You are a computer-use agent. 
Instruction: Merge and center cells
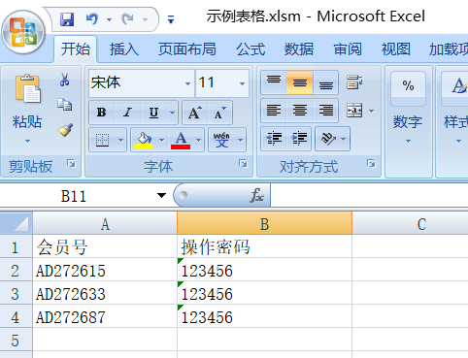[354, 111]
